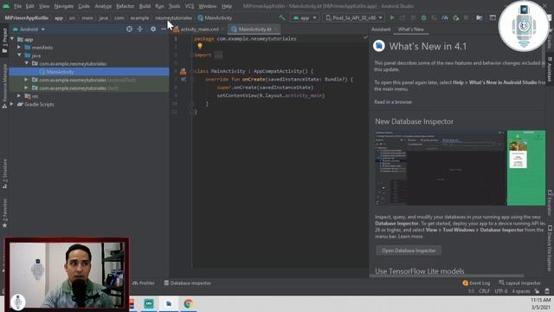554x312 pixels.
Task: Click the Read in a browser link
Action: [x=393, y=102]
